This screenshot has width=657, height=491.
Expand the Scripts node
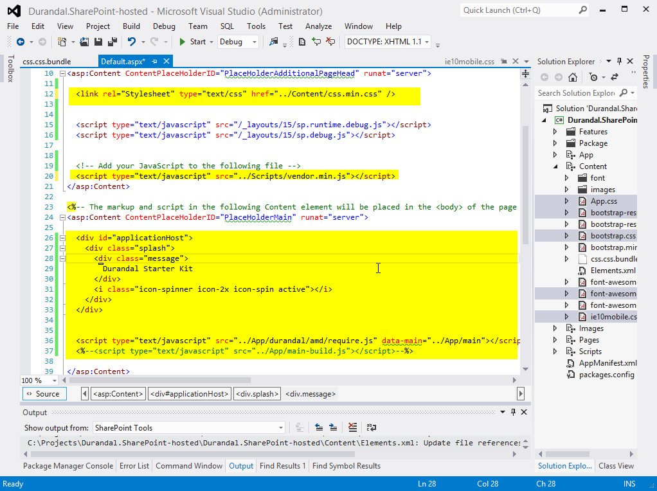point(555,352)
